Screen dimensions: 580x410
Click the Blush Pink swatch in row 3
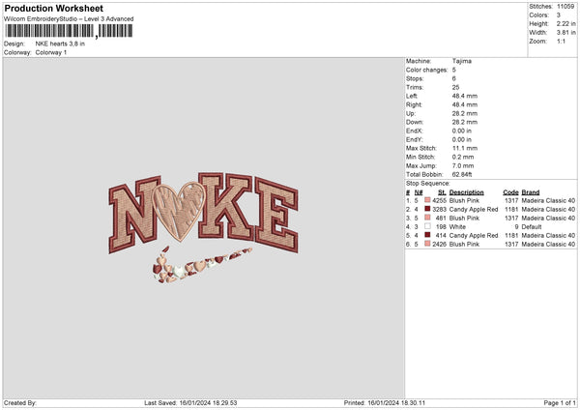pyautogui.click(x=427, y=218)
